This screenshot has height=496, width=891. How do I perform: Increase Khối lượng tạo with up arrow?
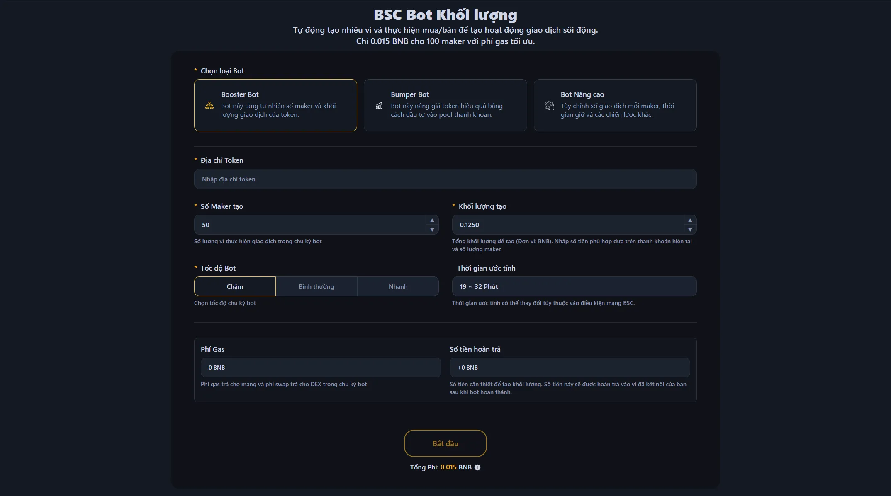690,220
